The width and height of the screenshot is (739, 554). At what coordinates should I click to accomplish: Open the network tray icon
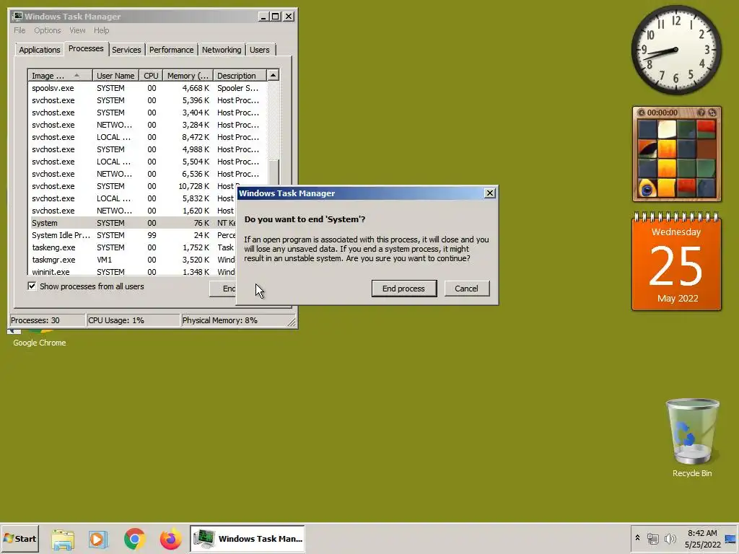point(652,538)
